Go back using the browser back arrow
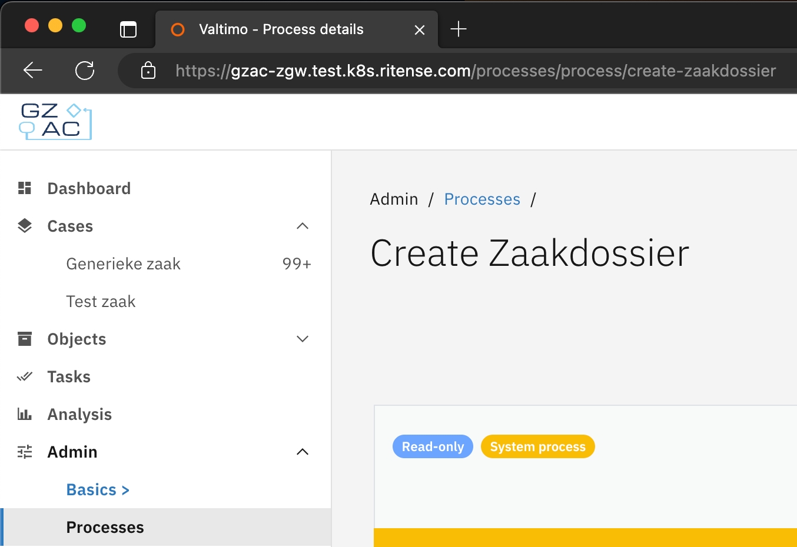Image resolution: width=797 pixels, height=547 pixels. (33, 71)
